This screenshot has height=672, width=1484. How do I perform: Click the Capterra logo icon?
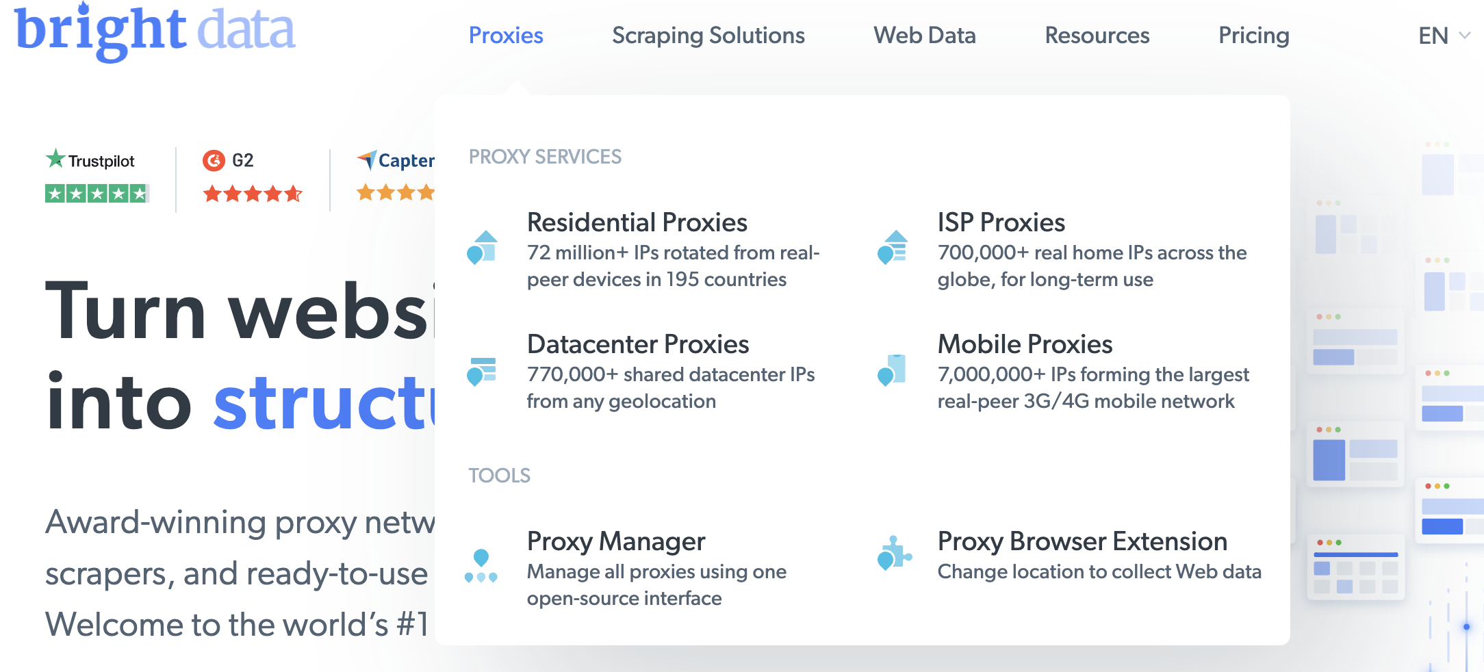[x=368, y=159]
